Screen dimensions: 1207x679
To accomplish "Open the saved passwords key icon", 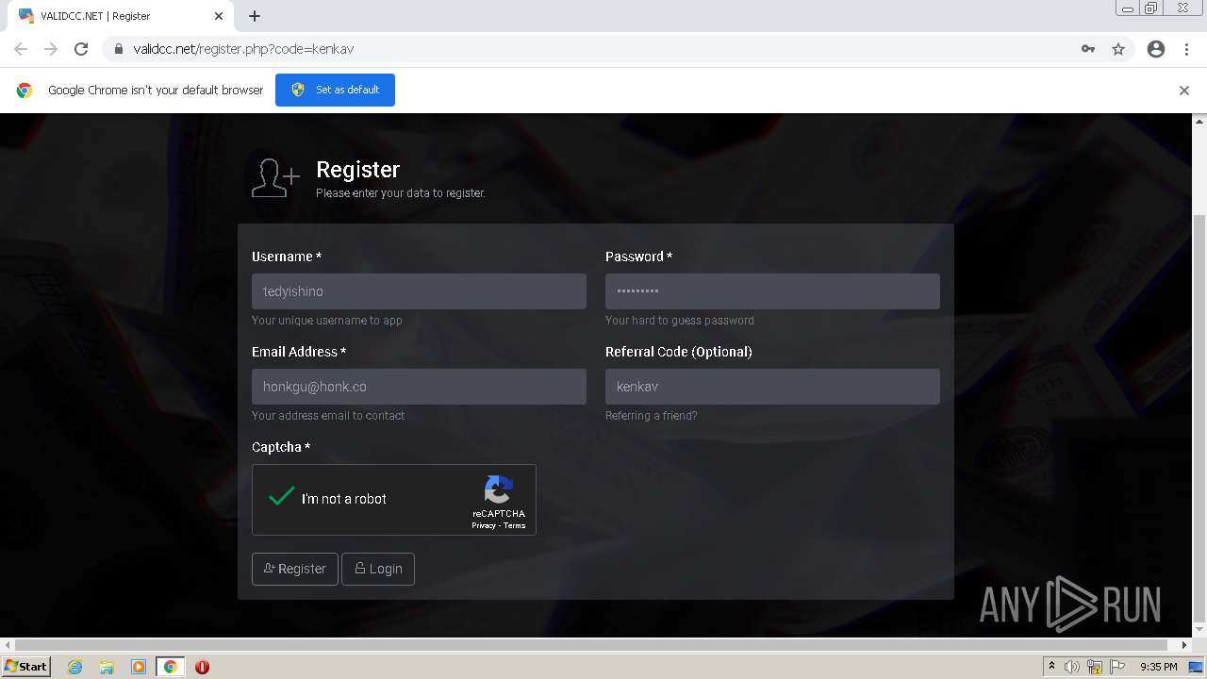I will [x=1088, y=49].
